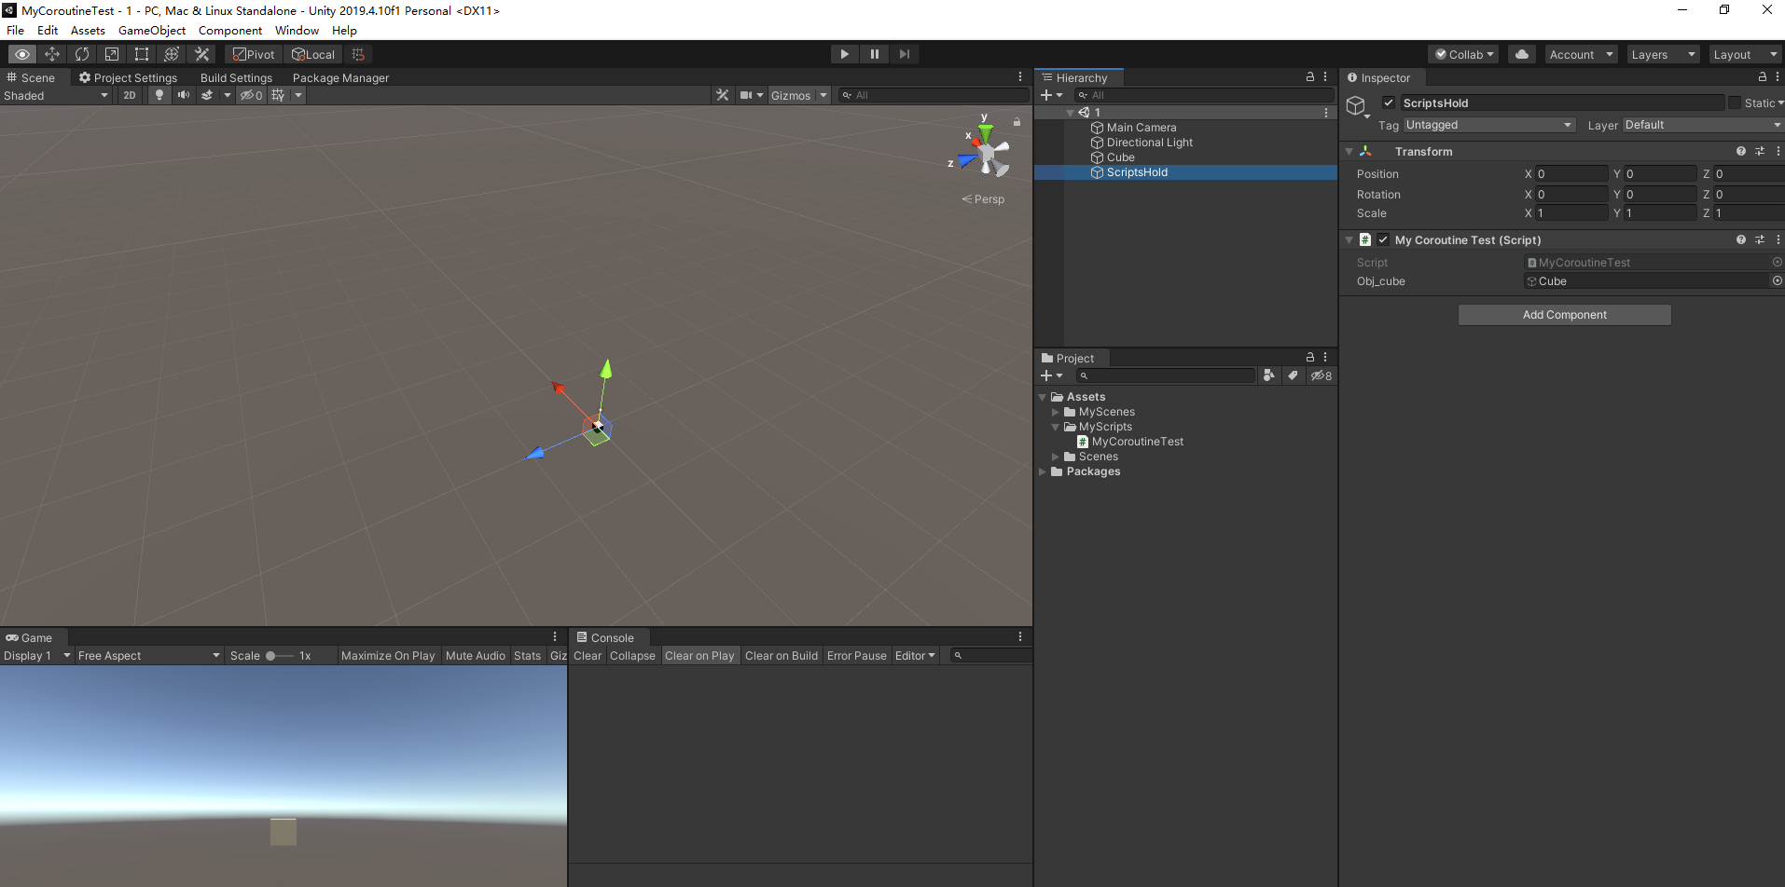1785x887 pixels.
Task: Open the Layer dropdown showing Default
Action: [x=1704, y=125]
